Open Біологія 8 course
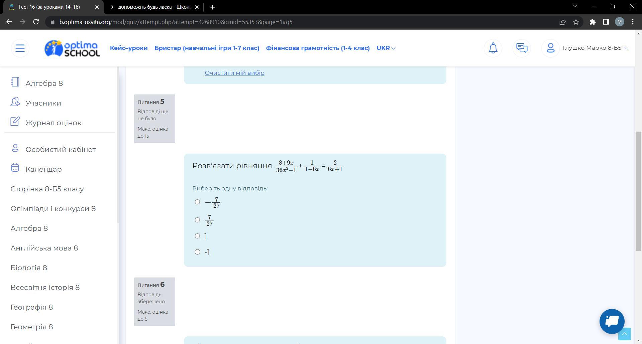Screen dimensions: 642x344 coord(29,268)
